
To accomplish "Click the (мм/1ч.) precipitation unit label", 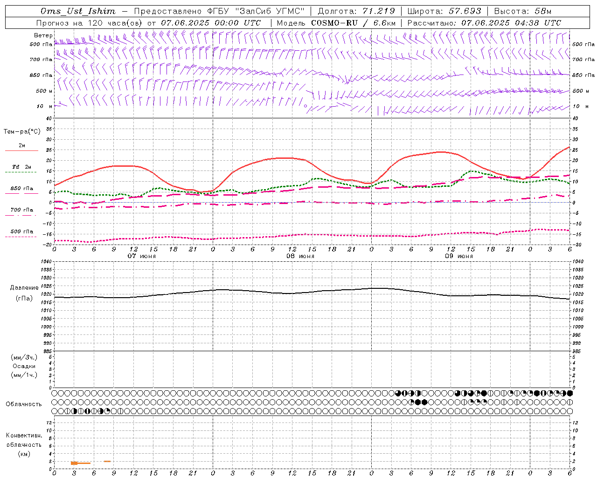I will pos(24,375).
